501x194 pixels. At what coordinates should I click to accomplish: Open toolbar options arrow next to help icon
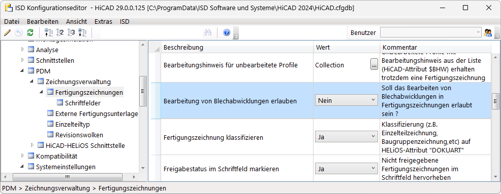(236, 33)
